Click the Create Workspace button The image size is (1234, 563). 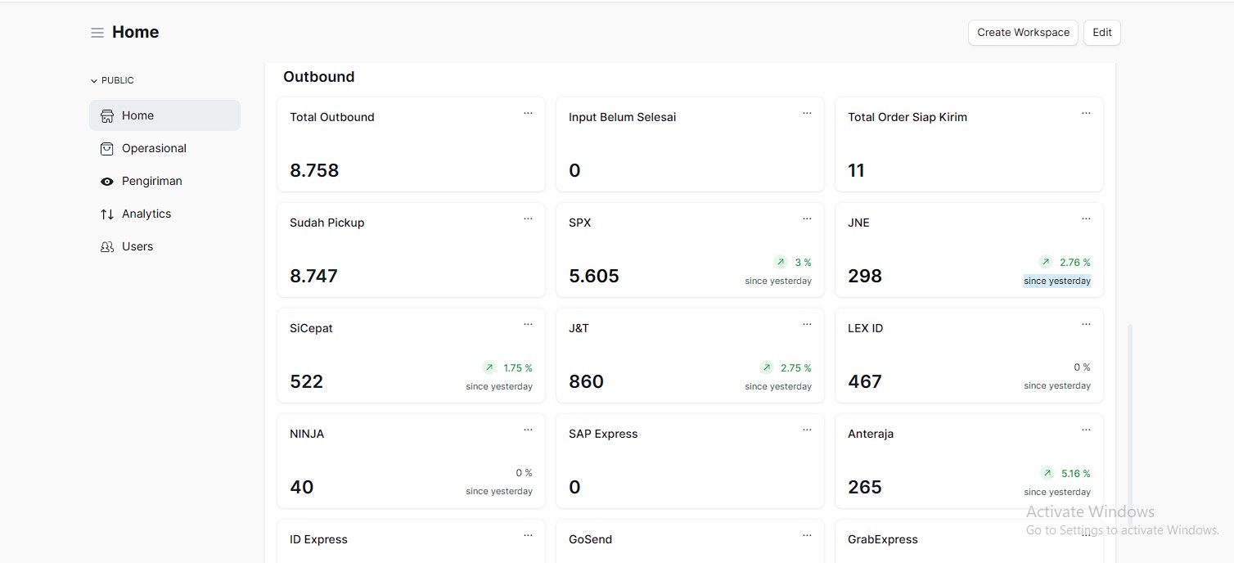[x=1023, y=33]
